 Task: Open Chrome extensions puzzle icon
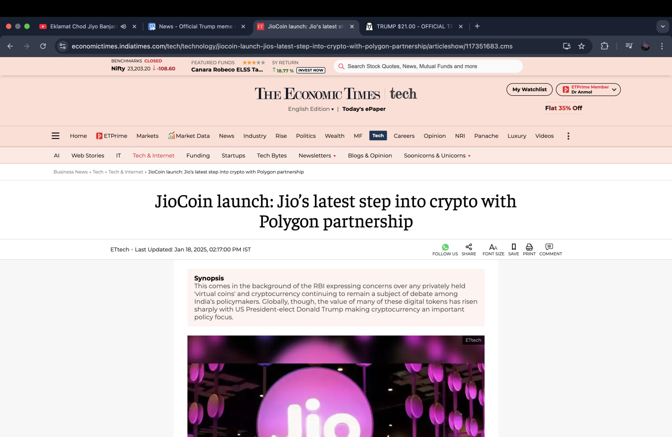click(605, 46)
